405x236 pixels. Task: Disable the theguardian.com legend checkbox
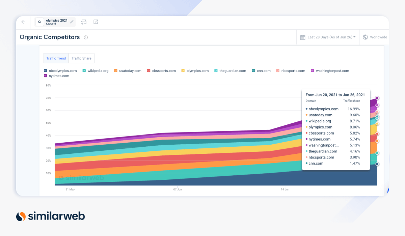point(216,71)
